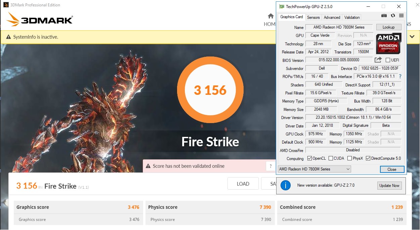Click the Memory clock 1350 MHz value

[353, 134]
